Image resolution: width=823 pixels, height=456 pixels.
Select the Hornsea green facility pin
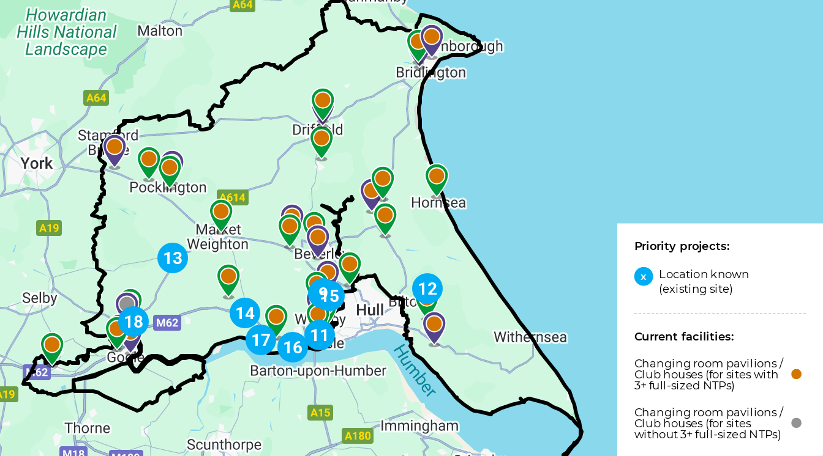point(437,180)
